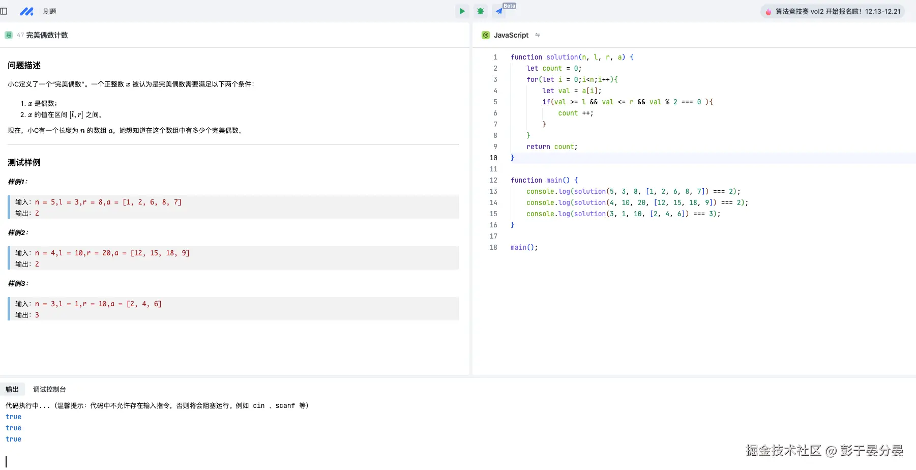The width and height of the screenshot is (916, 470).
Task: Submit with the paper plane Beta icon
Action: pyautogui.click(x=499, y=11)
